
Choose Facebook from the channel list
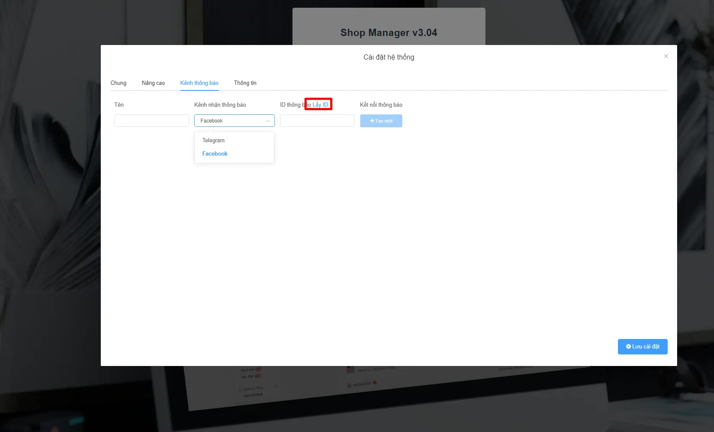point(234,154)
